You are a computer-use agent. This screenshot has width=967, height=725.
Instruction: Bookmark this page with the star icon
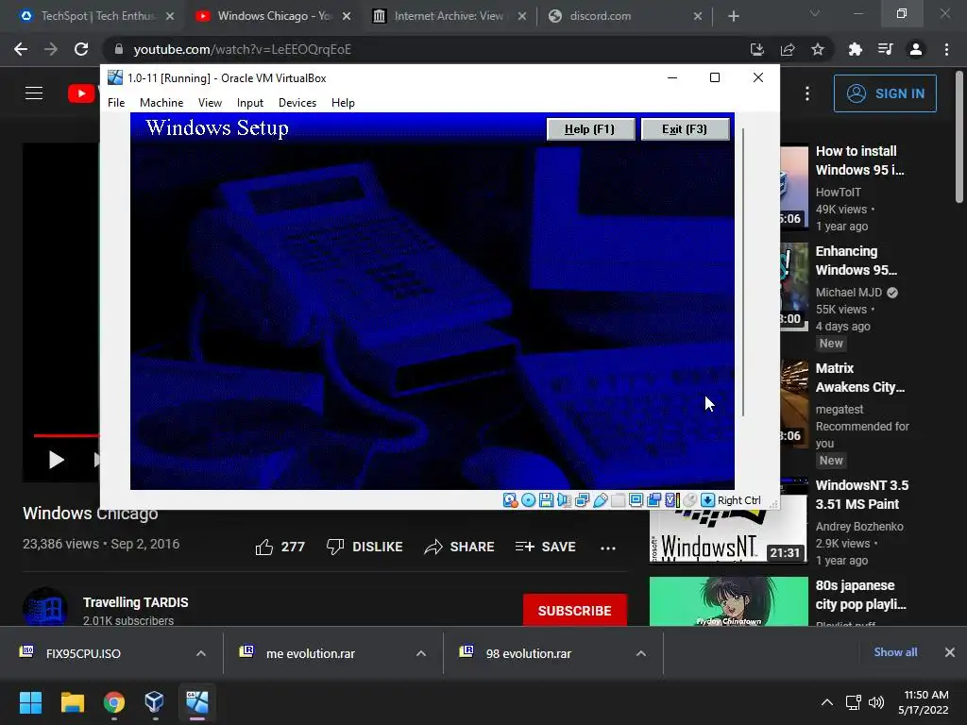click(818, 49)
